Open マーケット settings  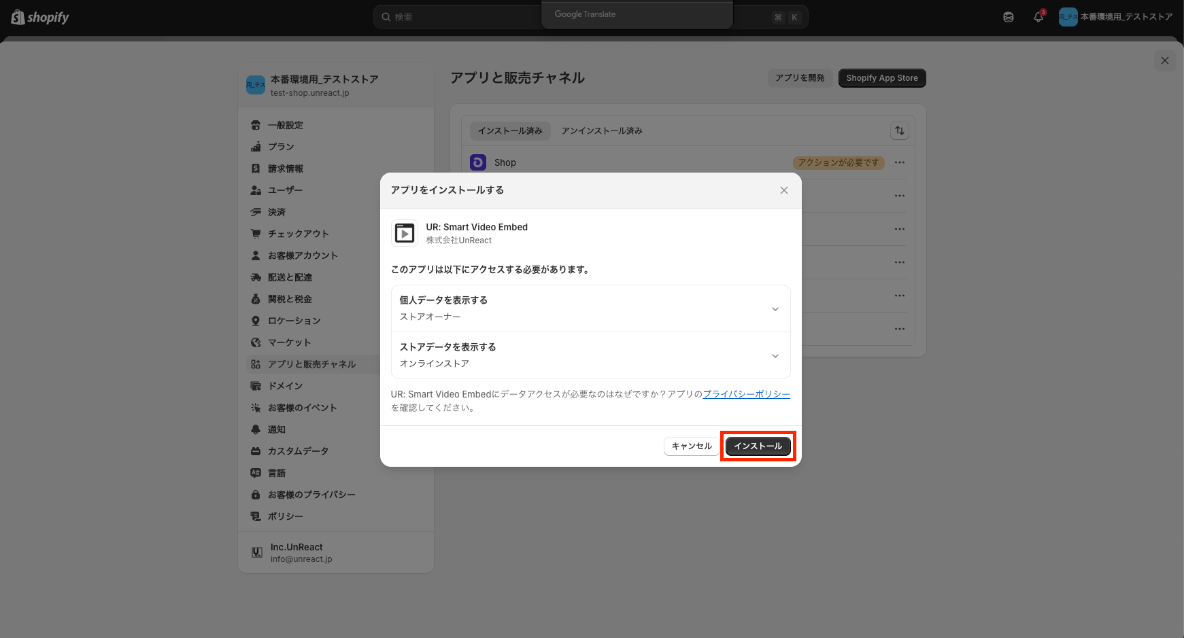point(336,342)
